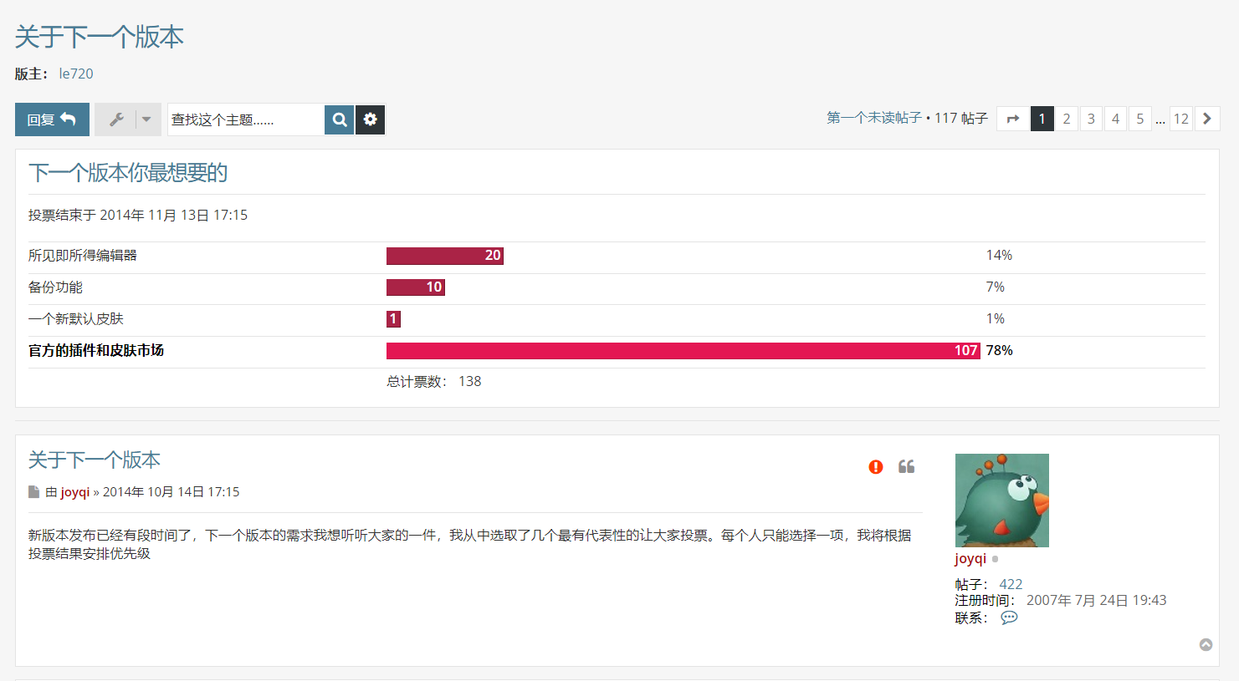Click the 一个新默认皮肤 poll bar
This screenshot has height=681, width=1239.
click(393, 319)
